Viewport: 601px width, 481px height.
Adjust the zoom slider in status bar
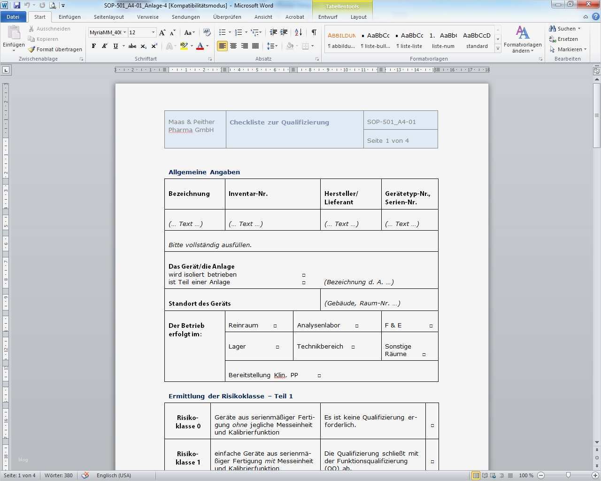[568, 475]
